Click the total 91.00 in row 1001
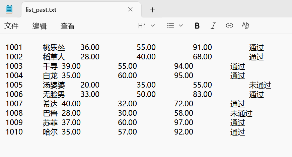292x157 pixels. coord(202,47)
